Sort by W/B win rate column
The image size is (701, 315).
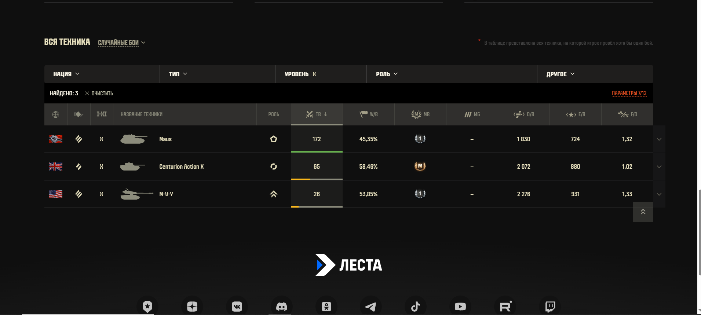[369, 114]
